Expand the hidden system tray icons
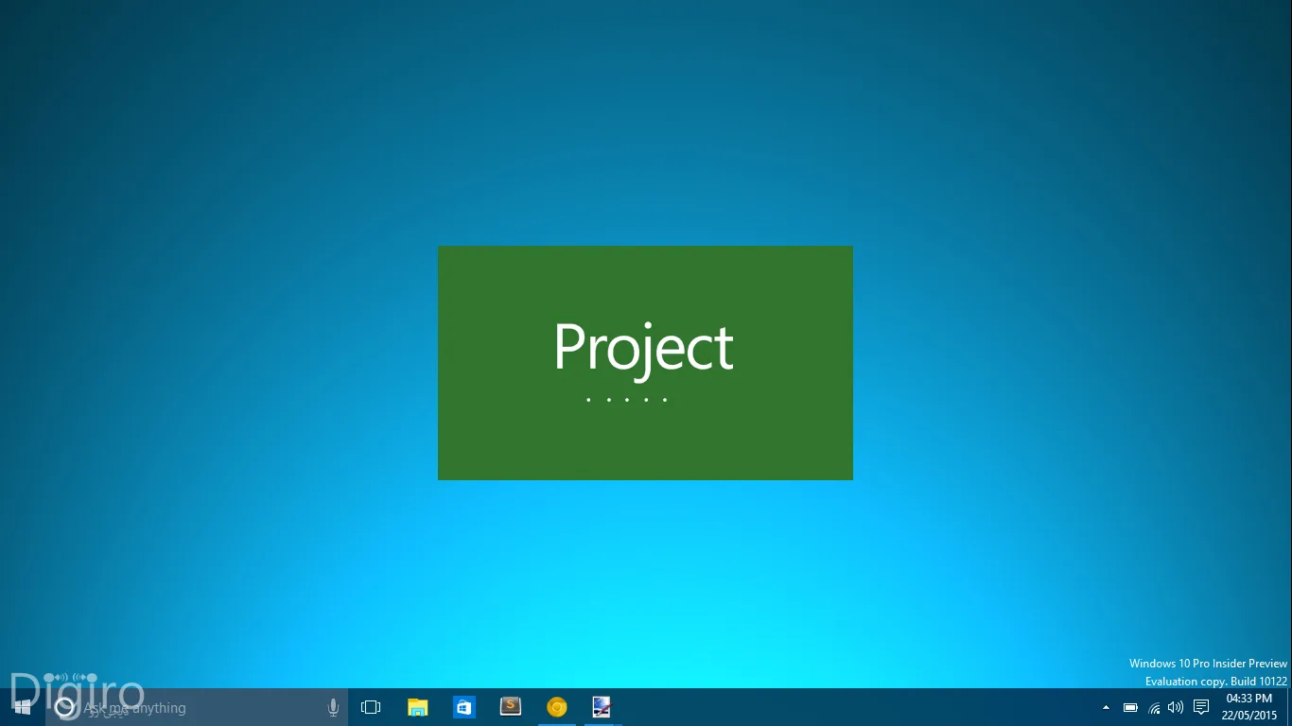This screenshot has width=1292, height=726. pos(1106,707)
